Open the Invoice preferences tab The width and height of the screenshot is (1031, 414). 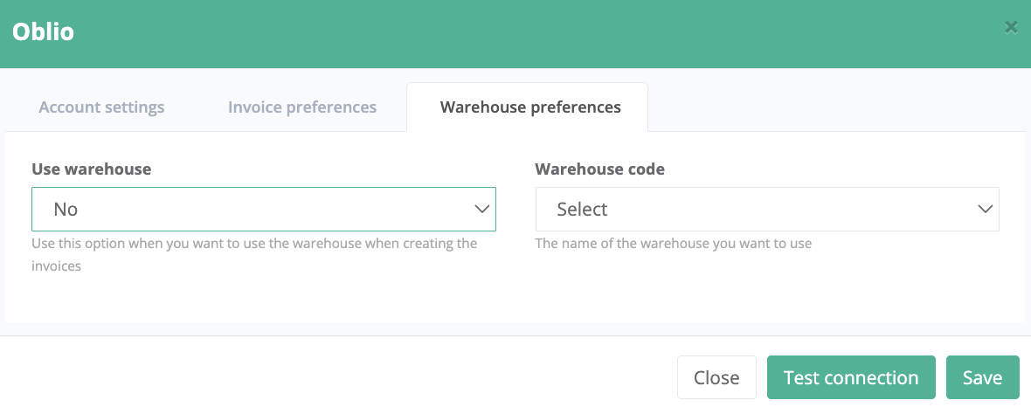[302, 107]
